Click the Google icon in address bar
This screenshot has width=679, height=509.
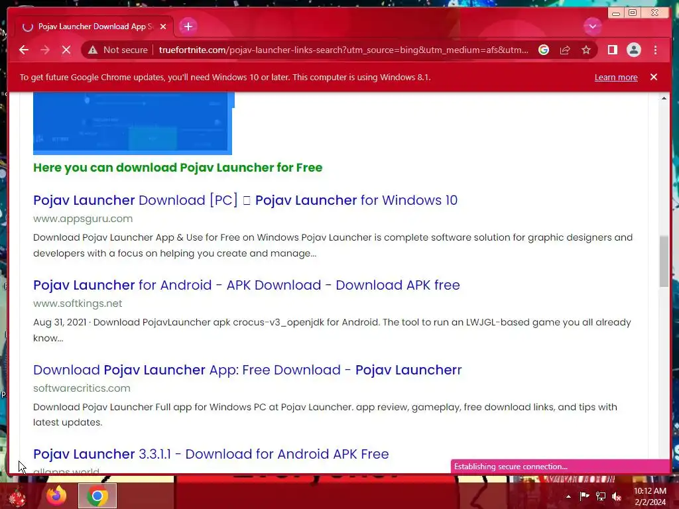(544, 50)
